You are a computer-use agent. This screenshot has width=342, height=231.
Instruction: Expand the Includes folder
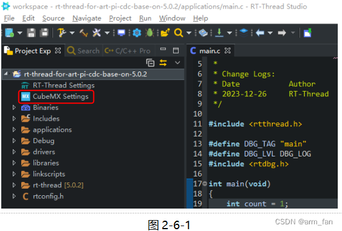click(14, 118)
